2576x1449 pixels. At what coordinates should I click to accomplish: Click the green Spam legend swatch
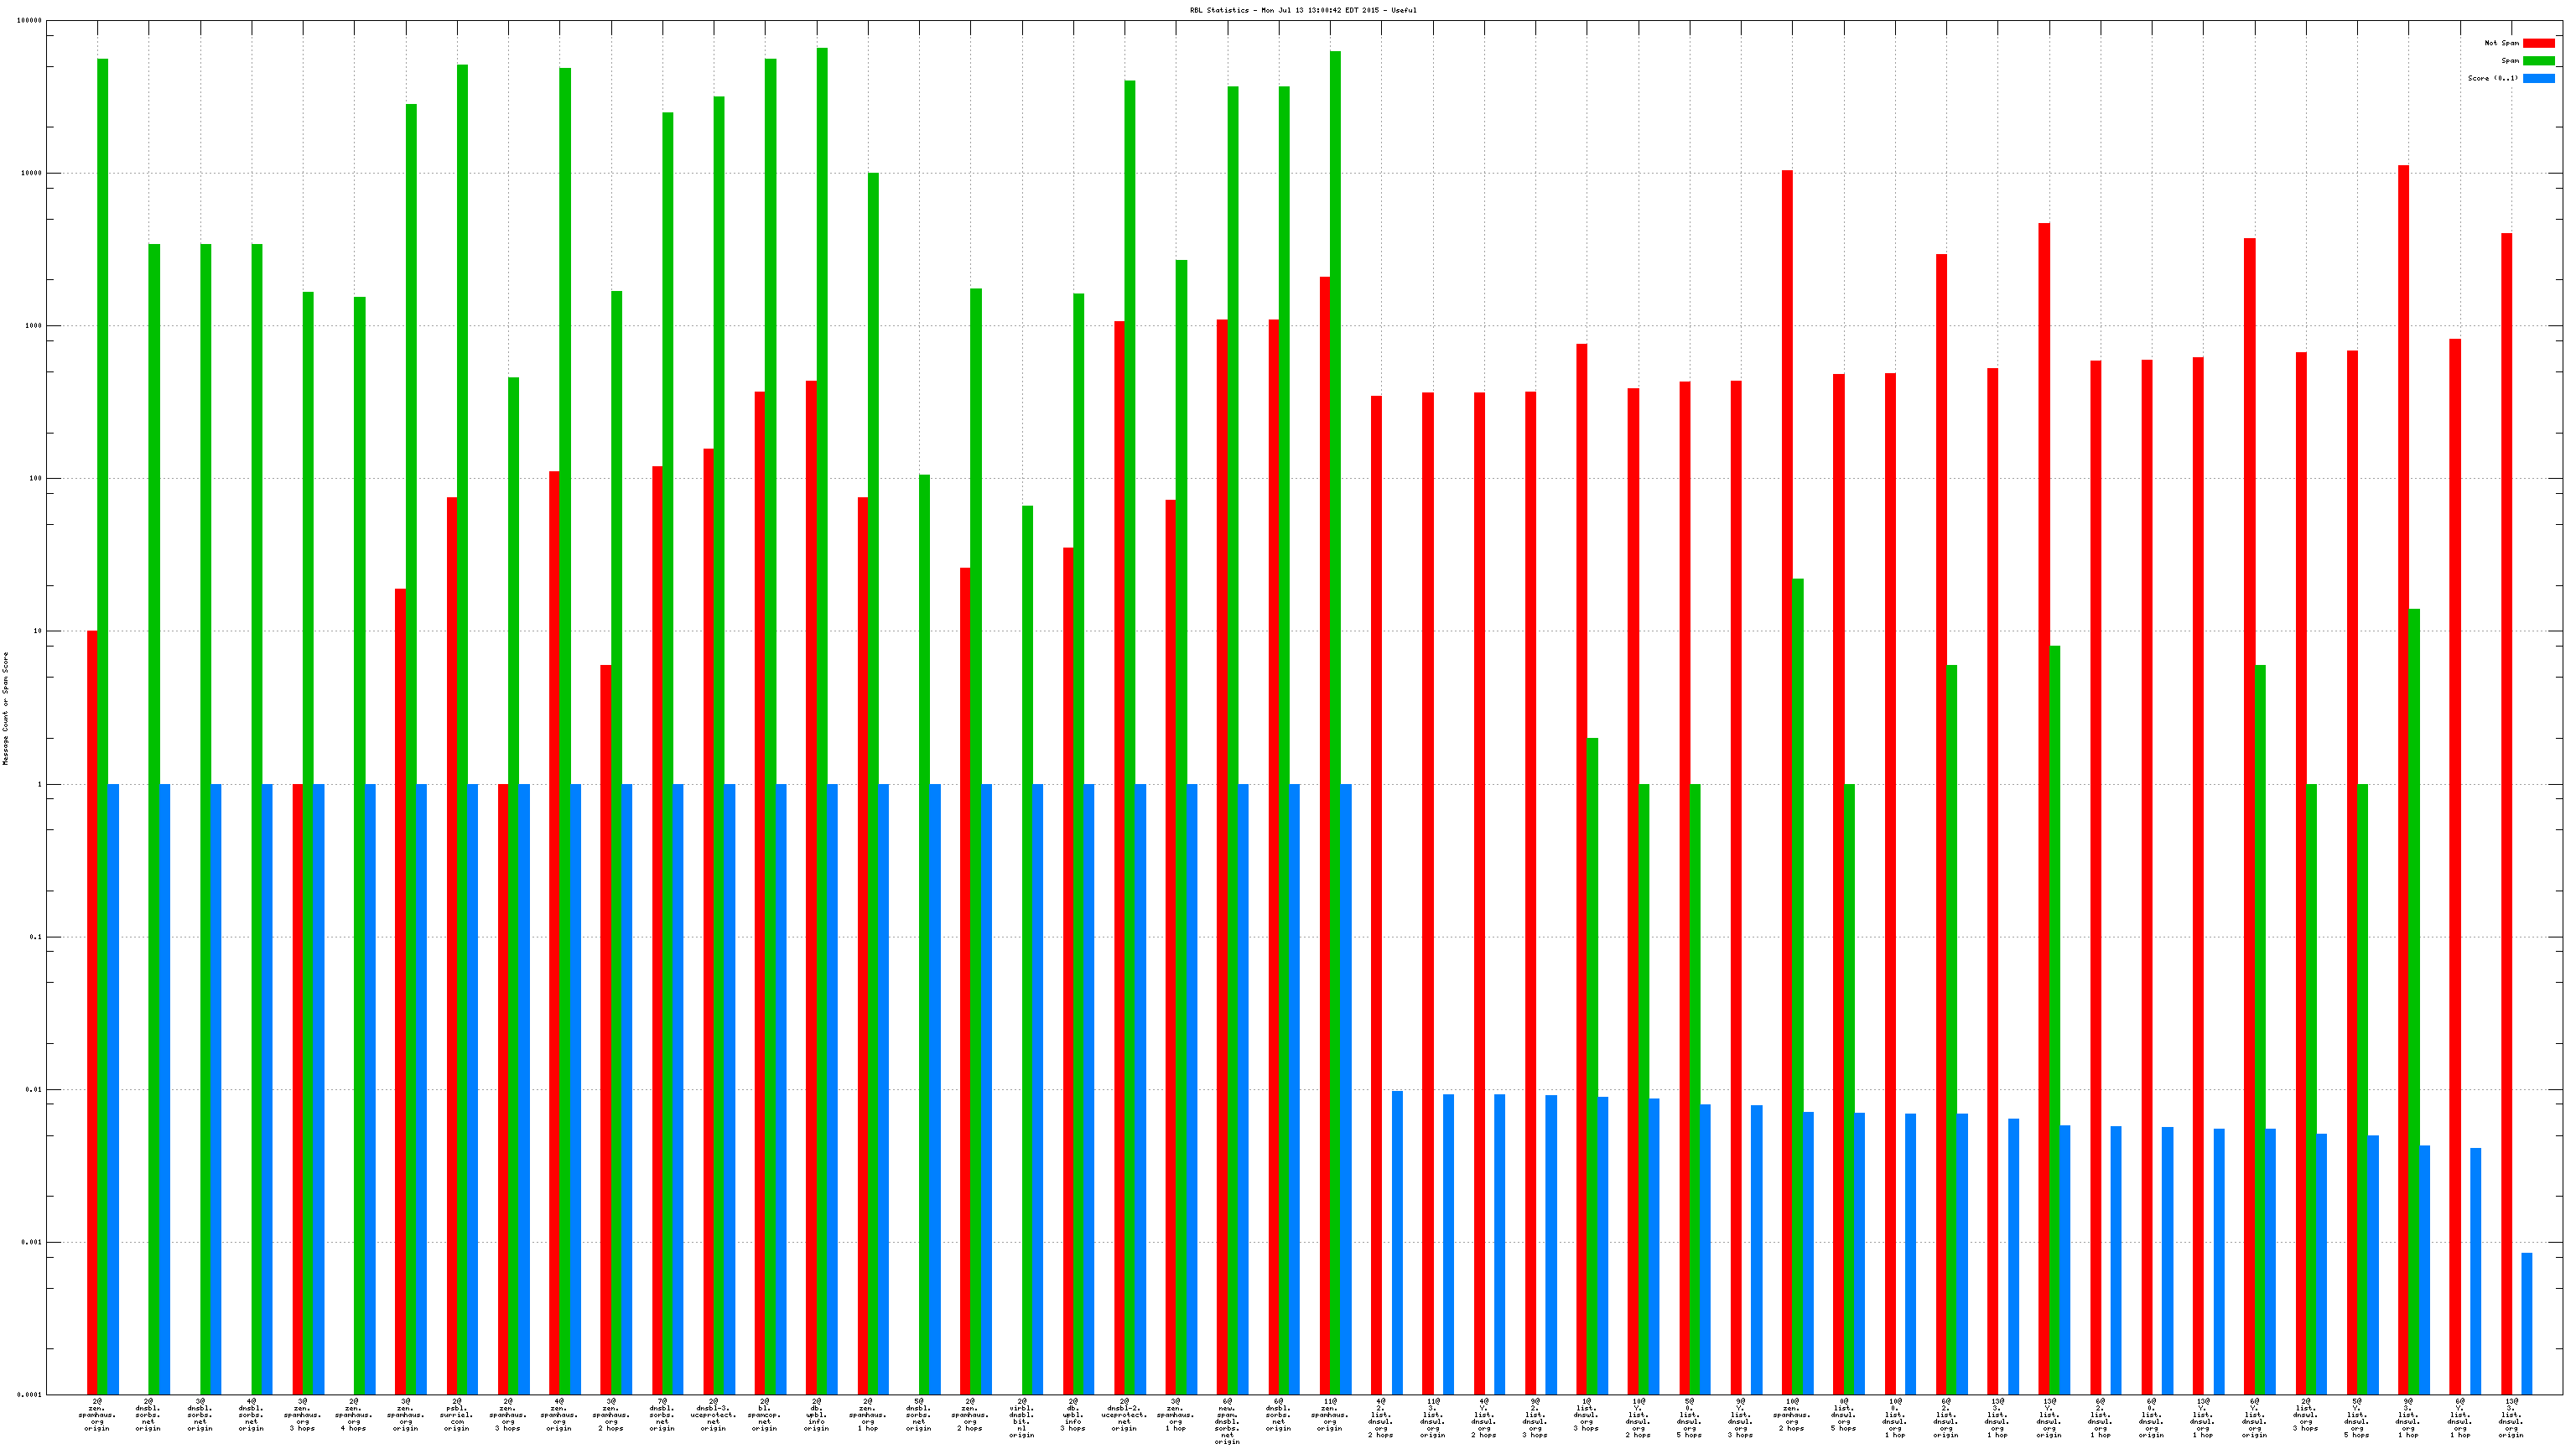[x=2538, y=61]
